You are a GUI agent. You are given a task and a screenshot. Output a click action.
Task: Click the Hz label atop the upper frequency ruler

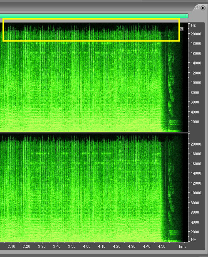pyautogui.click(x=193, y=25)
